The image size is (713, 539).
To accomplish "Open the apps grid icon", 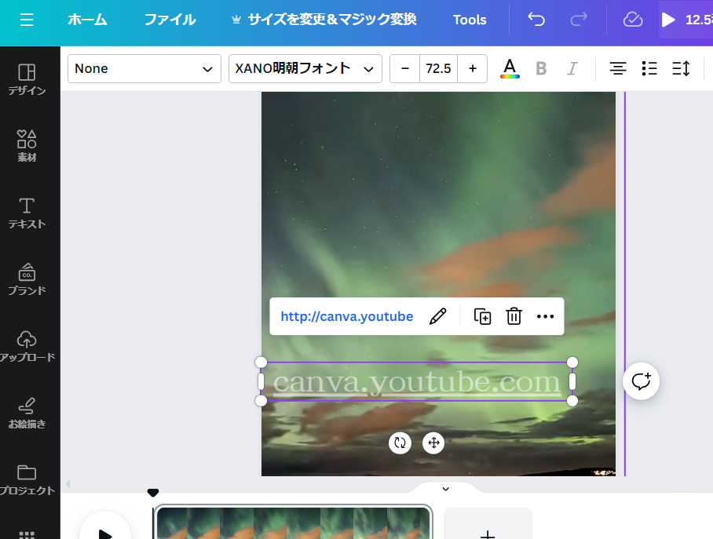I will 27,534.
